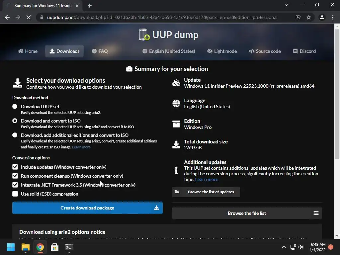Image resolution: width=340 pixels, height=255 pixels.
Task: Select Download and convert to ISO option
Action: pos(15,121)
